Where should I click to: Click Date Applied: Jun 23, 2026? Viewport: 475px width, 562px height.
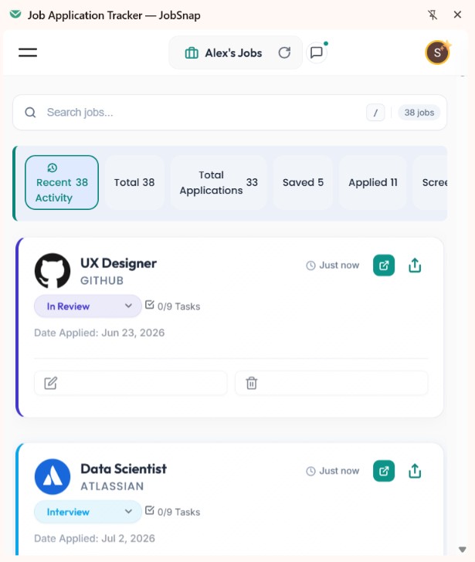(100, 333)
